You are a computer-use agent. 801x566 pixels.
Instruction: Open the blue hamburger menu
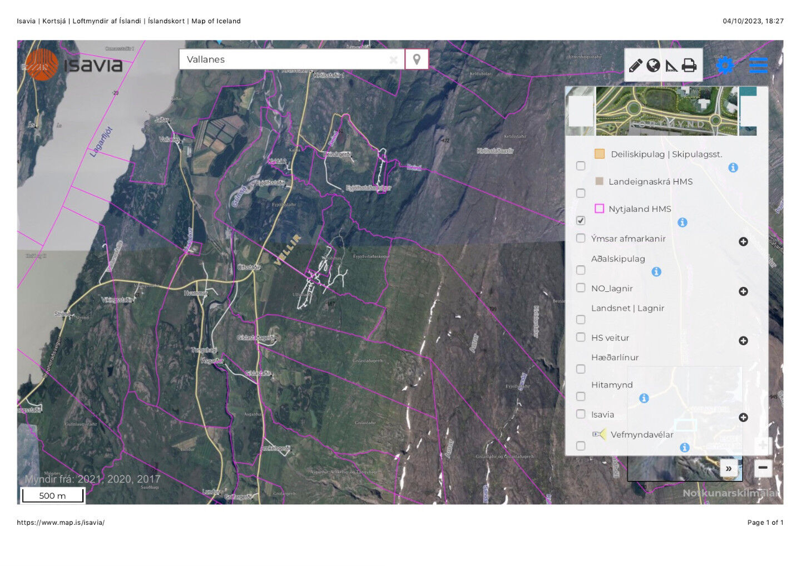tap(758, 65)
